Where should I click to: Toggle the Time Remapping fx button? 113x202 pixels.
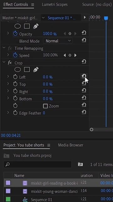pyautogui.click(x=10, y=48)
